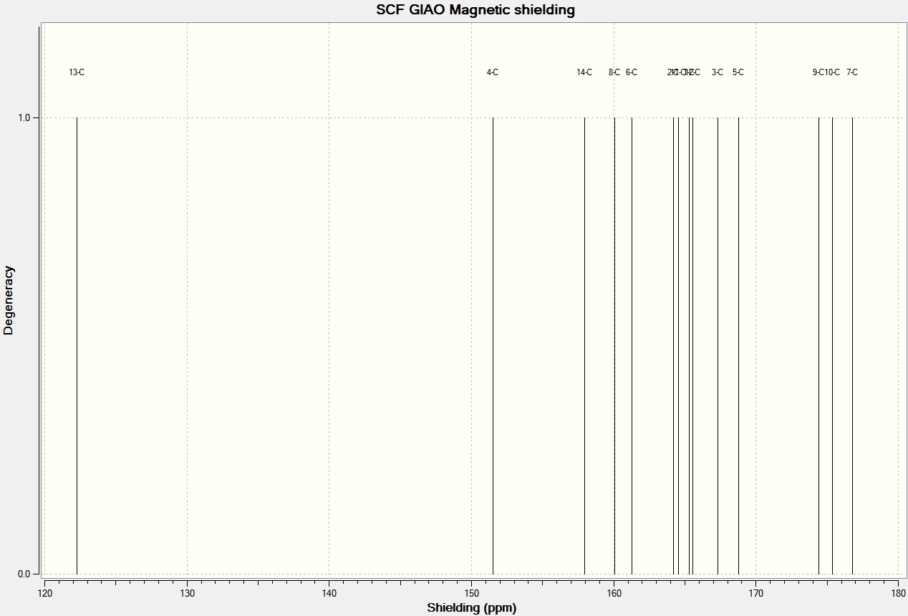The width and height of the screenshot is (908, 616).
Task: Click the 170 tick label on x-axis
Action: tap(755, 594)
